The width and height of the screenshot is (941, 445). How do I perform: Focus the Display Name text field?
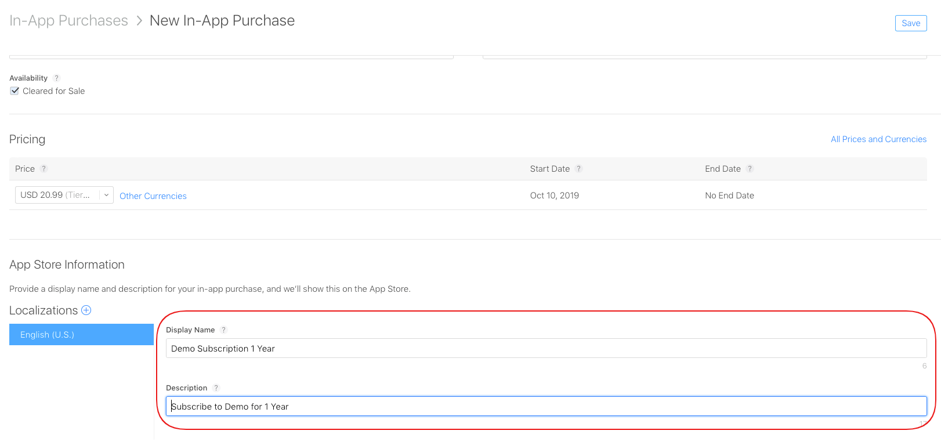[x=545, y=349]
